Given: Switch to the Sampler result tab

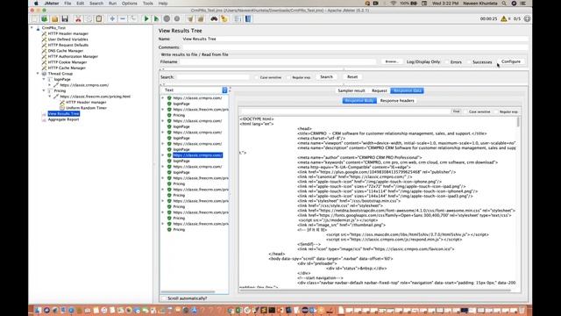Looking at the screenshot, I should pyautogui.click(x=352, y=90).
